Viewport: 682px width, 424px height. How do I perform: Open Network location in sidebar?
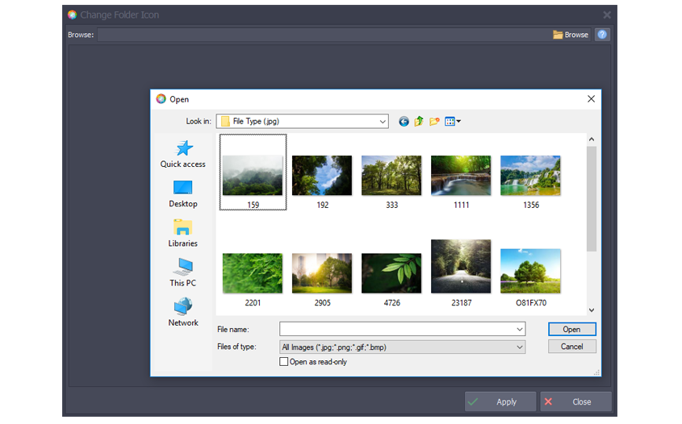coord(183,312)
